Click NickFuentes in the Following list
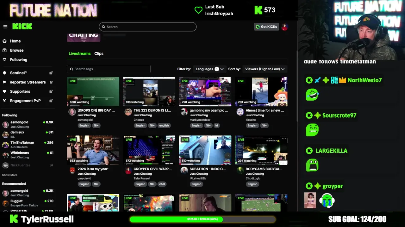 coord(20,165)
